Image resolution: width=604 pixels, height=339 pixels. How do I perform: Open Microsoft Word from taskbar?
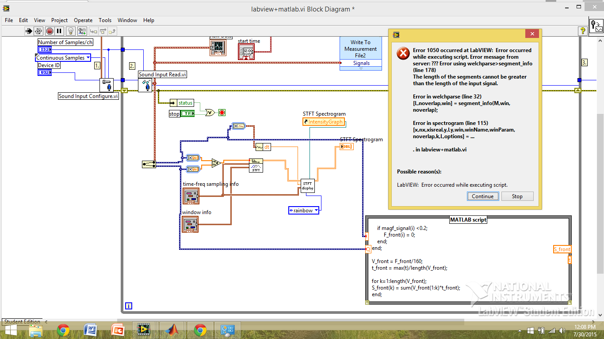click(x=90, y=330)
